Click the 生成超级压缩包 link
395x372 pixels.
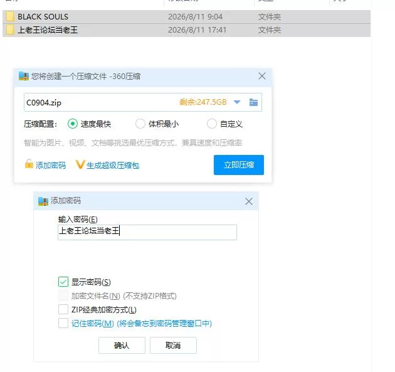pyautogui.click(x=113, y=166)
